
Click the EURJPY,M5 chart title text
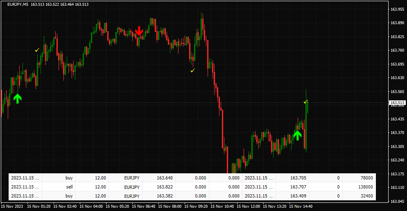pos(18,4)
